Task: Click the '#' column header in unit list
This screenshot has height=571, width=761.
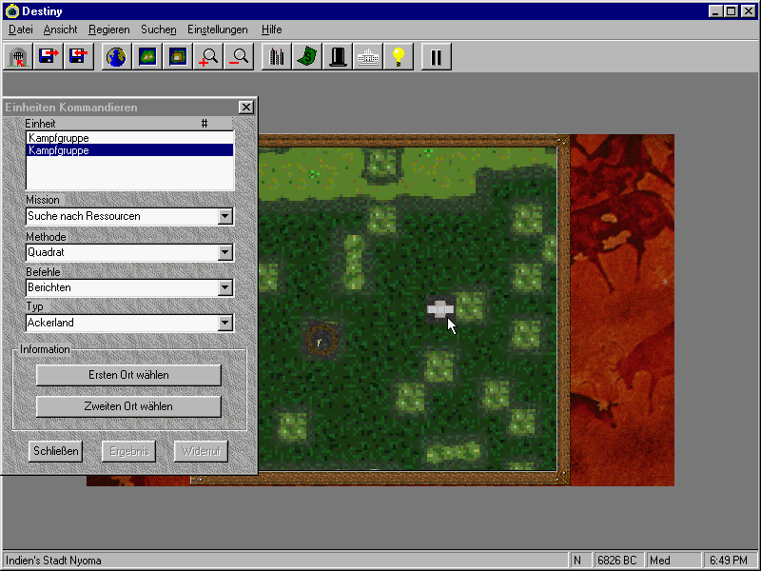Action: coord(205,124)
